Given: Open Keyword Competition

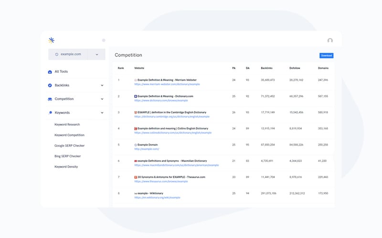Looking at the screenshot, I should [x=69, y=135].
